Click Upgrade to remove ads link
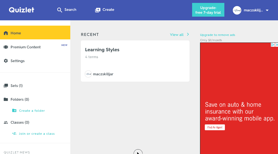The height and width of the screenshot is (154, 278). pyautogui.click(x=217, y=35)
